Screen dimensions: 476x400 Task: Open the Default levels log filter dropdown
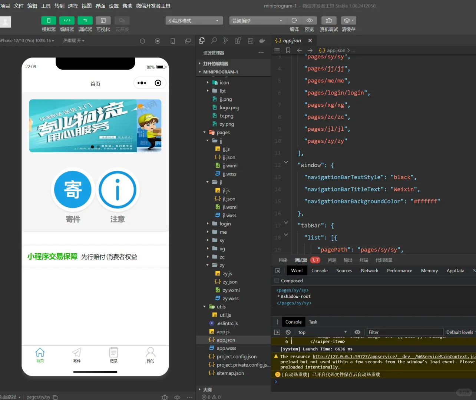pos(460,332)
